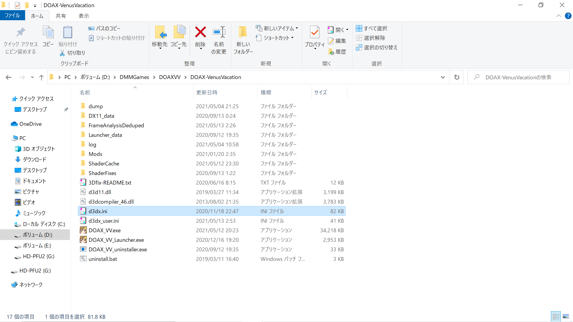This screenshot has width=573, height=322.
Task: Open 3D オブジェクト folder in sidebar
Action: tap(35, 149)
